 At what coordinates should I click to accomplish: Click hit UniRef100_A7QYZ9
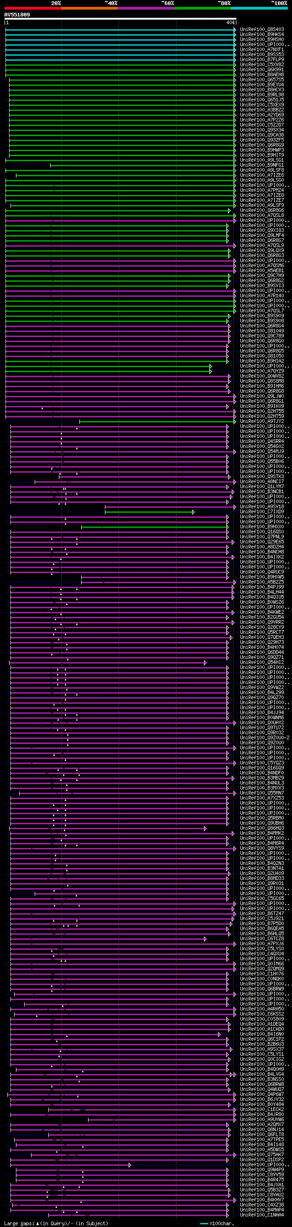coord(262,371)
